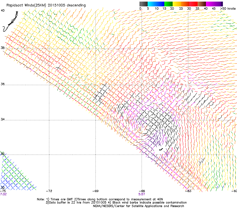Click the green 15–20 knots legend segment

click(168, 4)
